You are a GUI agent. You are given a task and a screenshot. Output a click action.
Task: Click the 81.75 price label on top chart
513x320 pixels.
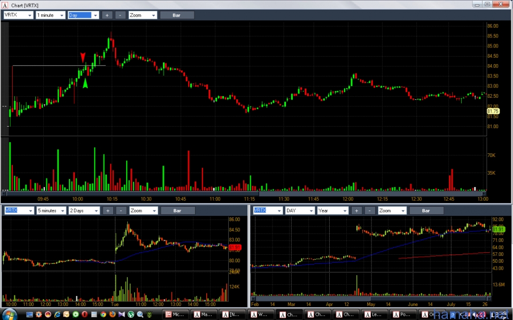coord(493,111)
